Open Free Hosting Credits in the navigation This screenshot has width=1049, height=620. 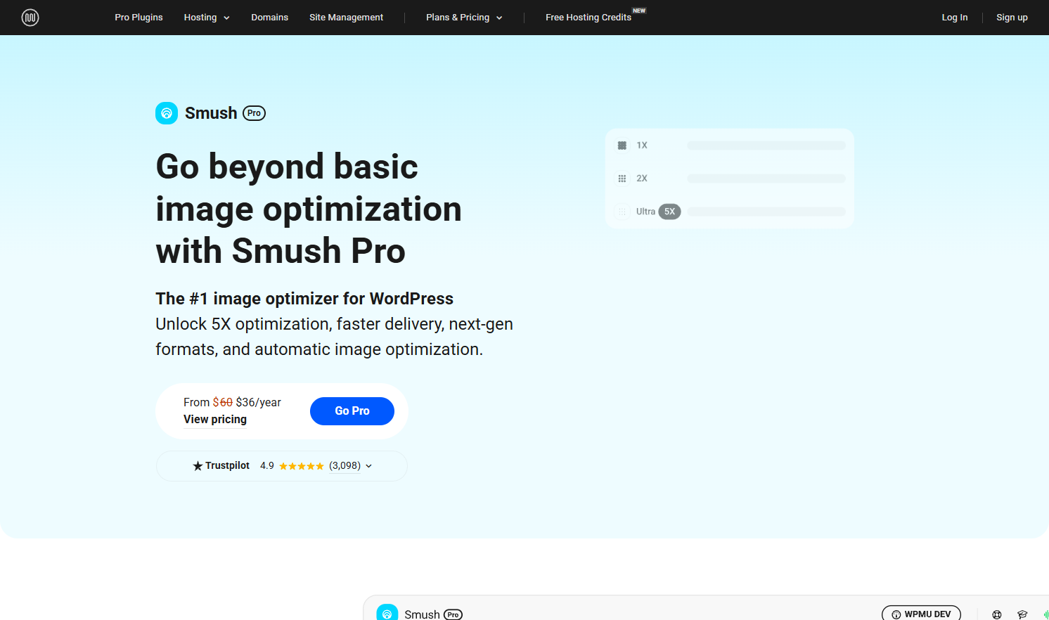tap(588, 18)
